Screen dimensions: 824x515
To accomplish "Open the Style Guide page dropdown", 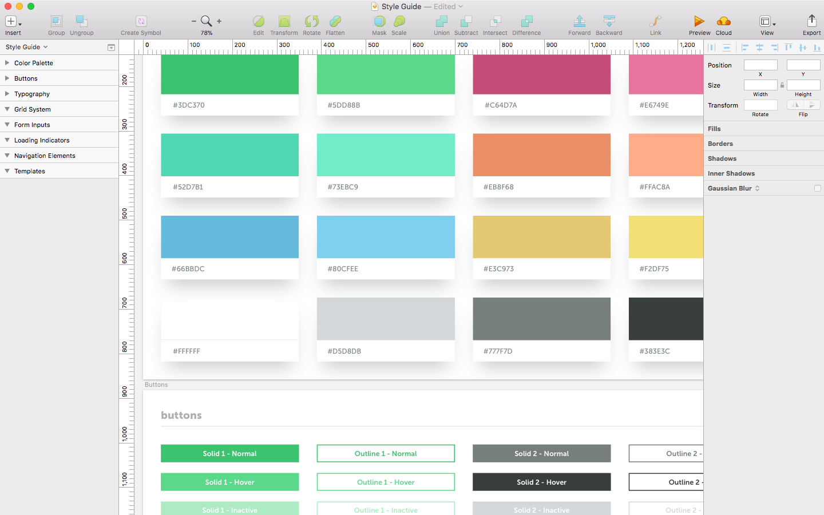I will [x=26, y=47].
